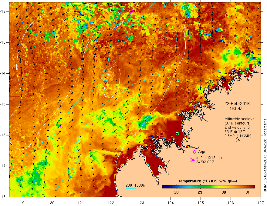
Task: Click the longitude label '127'
Action: [x=261, y=203]
